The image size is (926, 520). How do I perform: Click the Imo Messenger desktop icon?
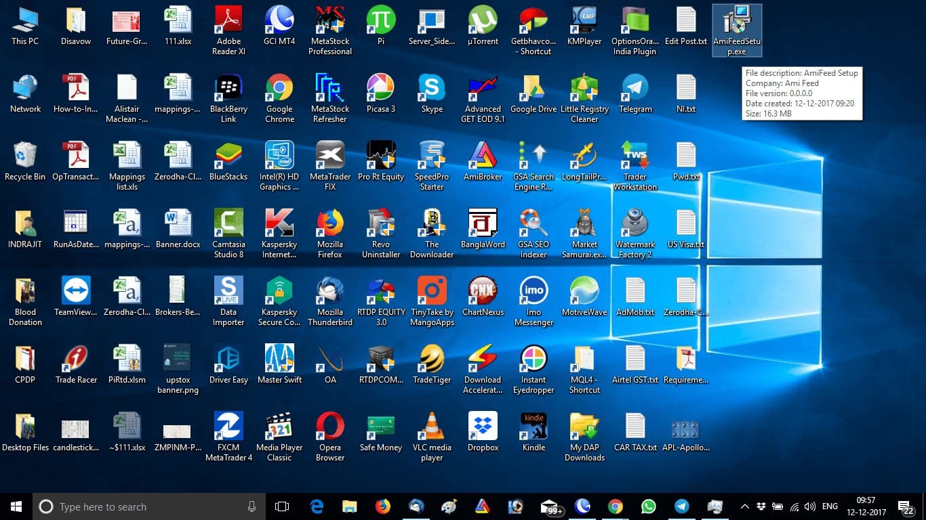[x=534, y=301]
